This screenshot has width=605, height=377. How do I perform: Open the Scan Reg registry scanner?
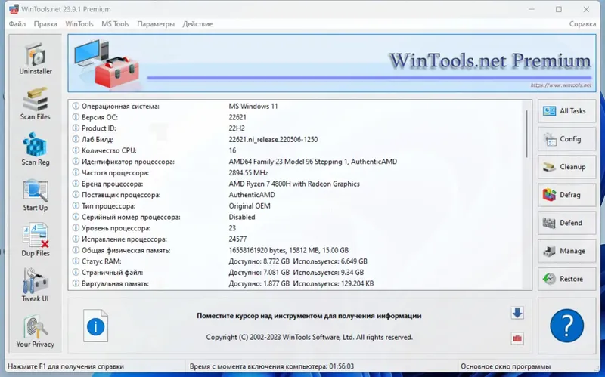pos(36,150)
